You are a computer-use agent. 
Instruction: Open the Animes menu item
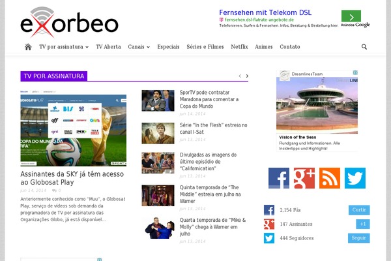click(x=264, y=47)
